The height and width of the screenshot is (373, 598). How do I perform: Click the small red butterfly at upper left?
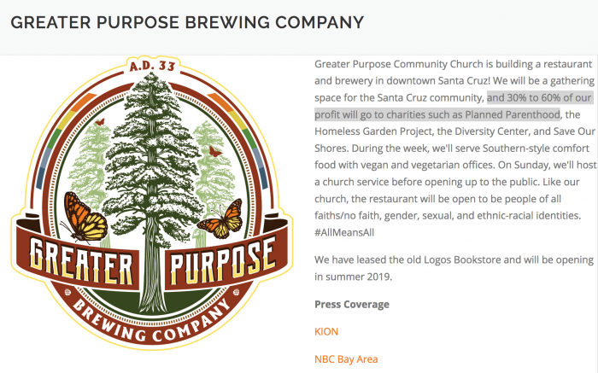100,122
